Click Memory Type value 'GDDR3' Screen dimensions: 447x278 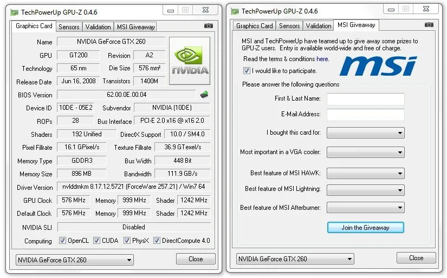click(82, 161)
